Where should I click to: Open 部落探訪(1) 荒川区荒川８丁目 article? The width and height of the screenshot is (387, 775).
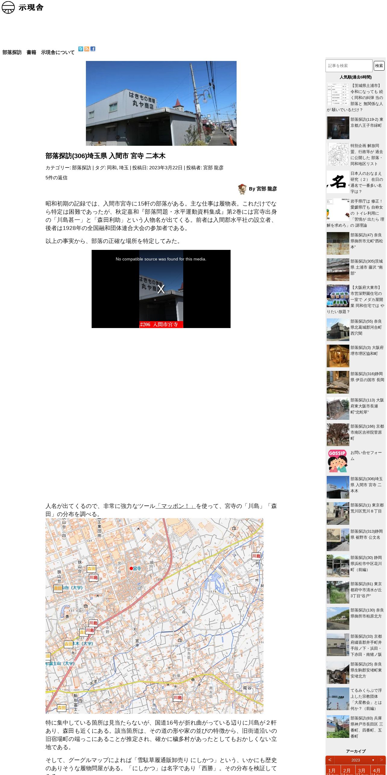[x=355, y=513]
